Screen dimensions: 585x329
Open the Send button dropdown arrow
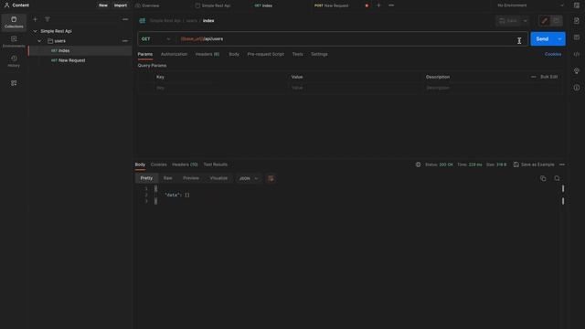coord(559,38)
